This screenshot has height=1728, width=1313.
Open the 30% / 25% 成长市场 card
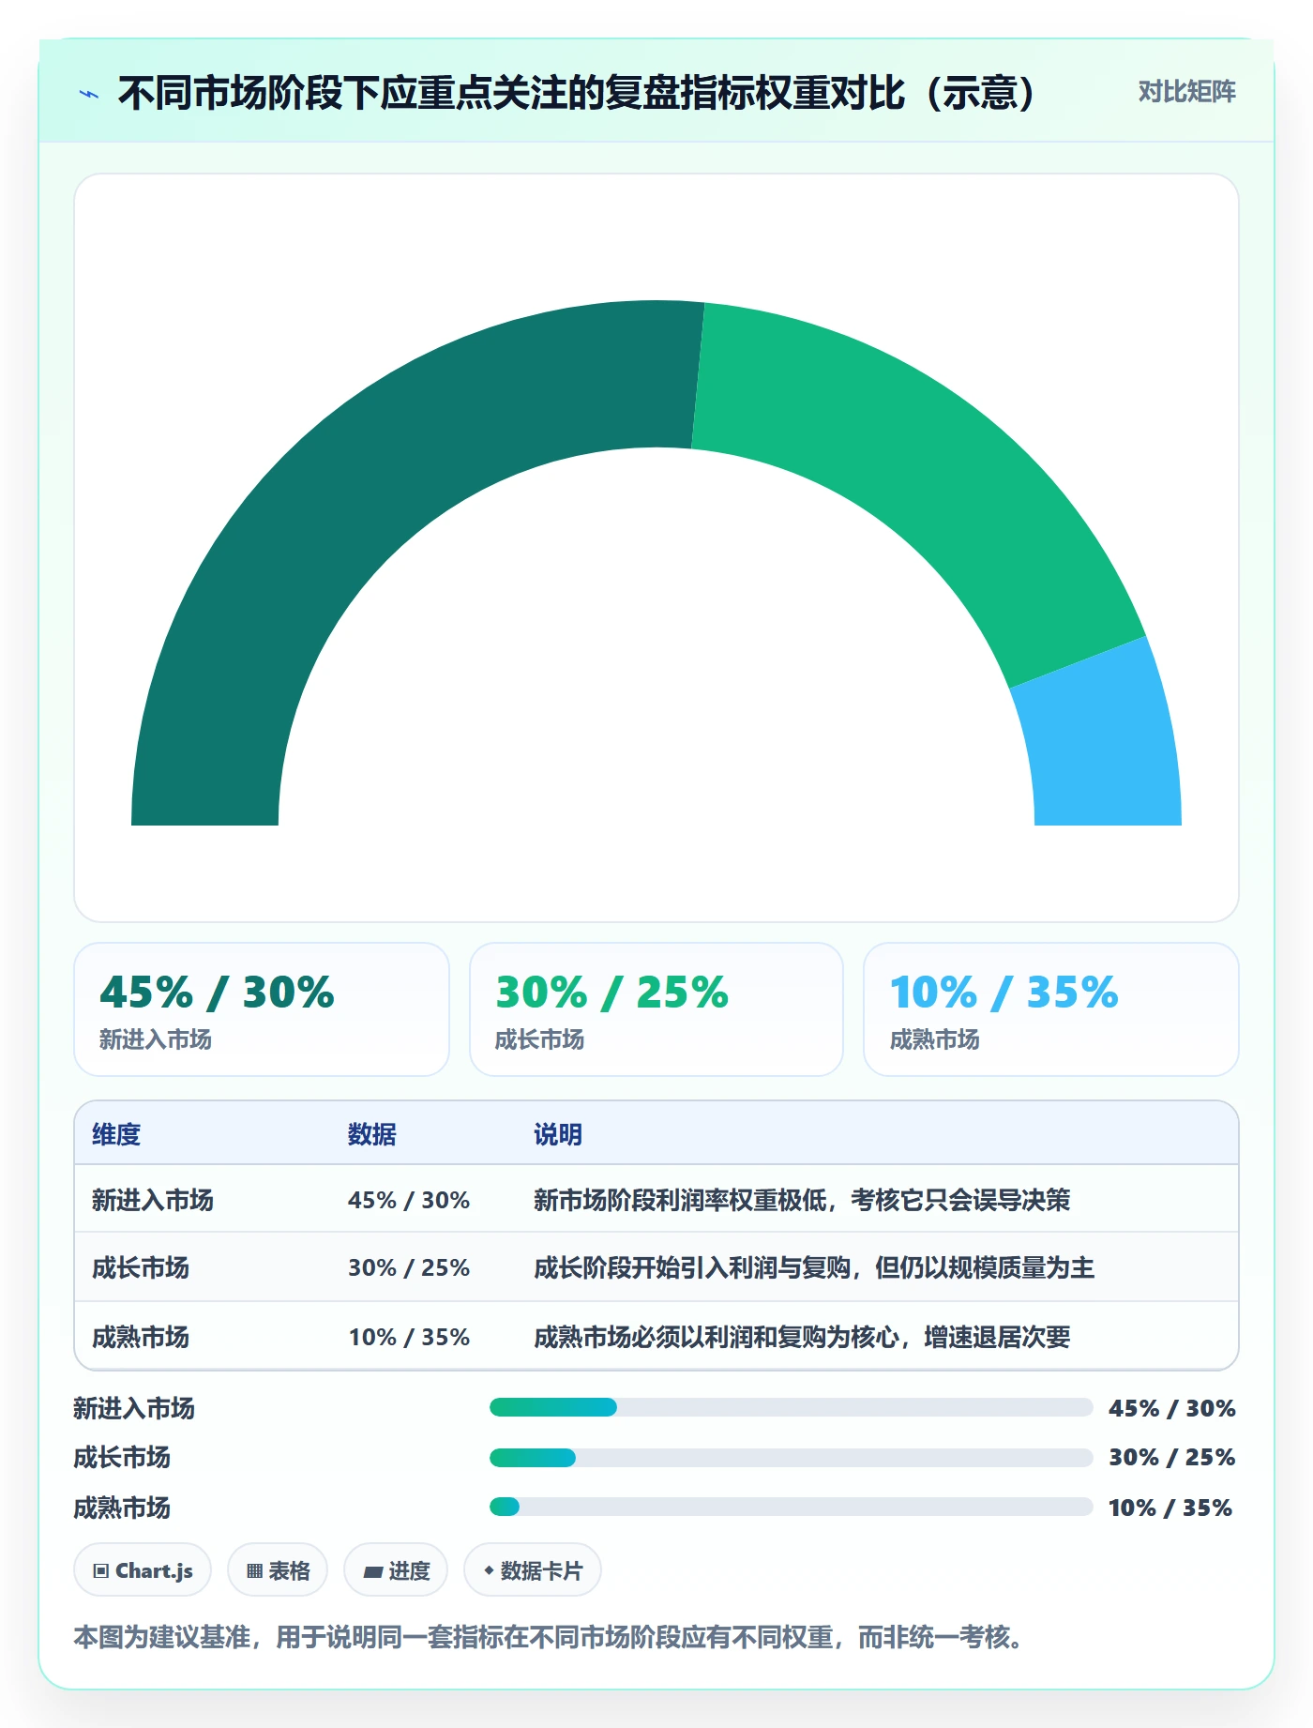656,1009
